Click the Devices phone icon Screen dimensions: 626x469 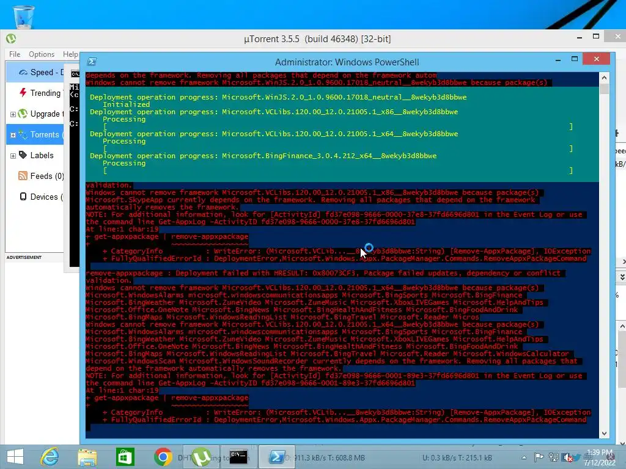tap(23, 196)
